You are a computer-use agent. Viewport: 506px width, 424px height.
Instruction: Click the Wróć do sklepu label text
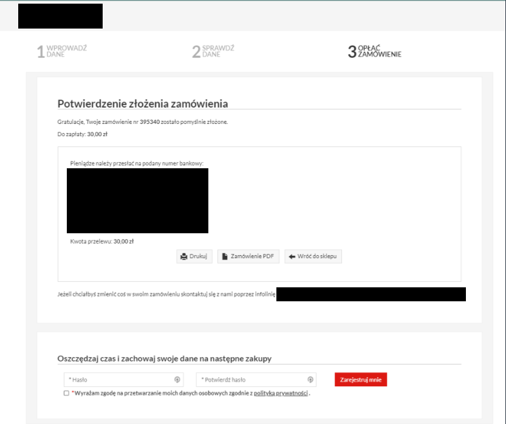[317, 256]
